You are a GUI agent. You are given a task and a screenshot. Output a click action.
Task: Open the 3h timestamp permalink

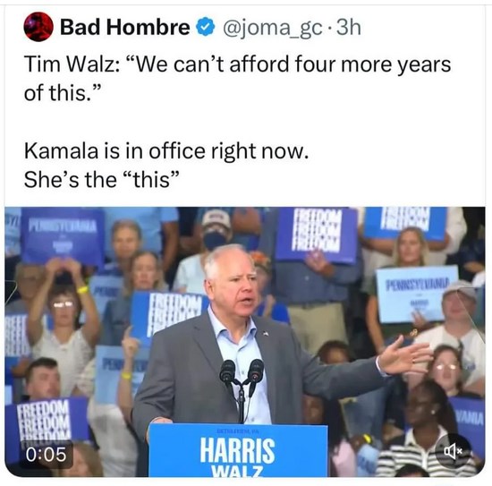coord(349,28)
